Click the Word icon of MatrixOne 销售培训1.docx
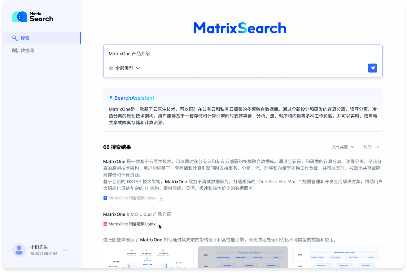The width and height of the screenshot is (407, 273). coord(105,198)
